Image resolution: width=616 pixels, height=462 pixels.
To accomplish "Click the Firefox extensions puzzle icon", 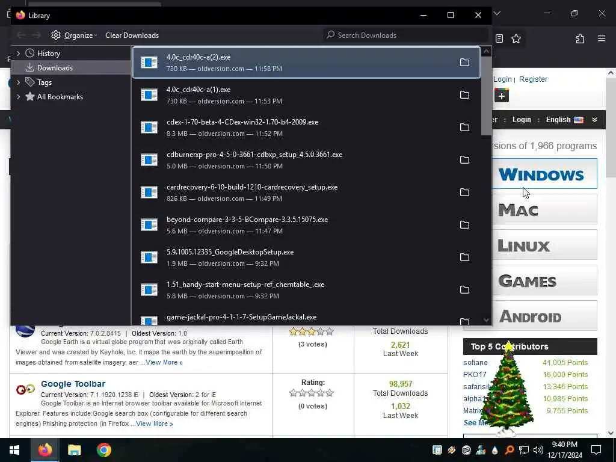I will tap(580, 38).
